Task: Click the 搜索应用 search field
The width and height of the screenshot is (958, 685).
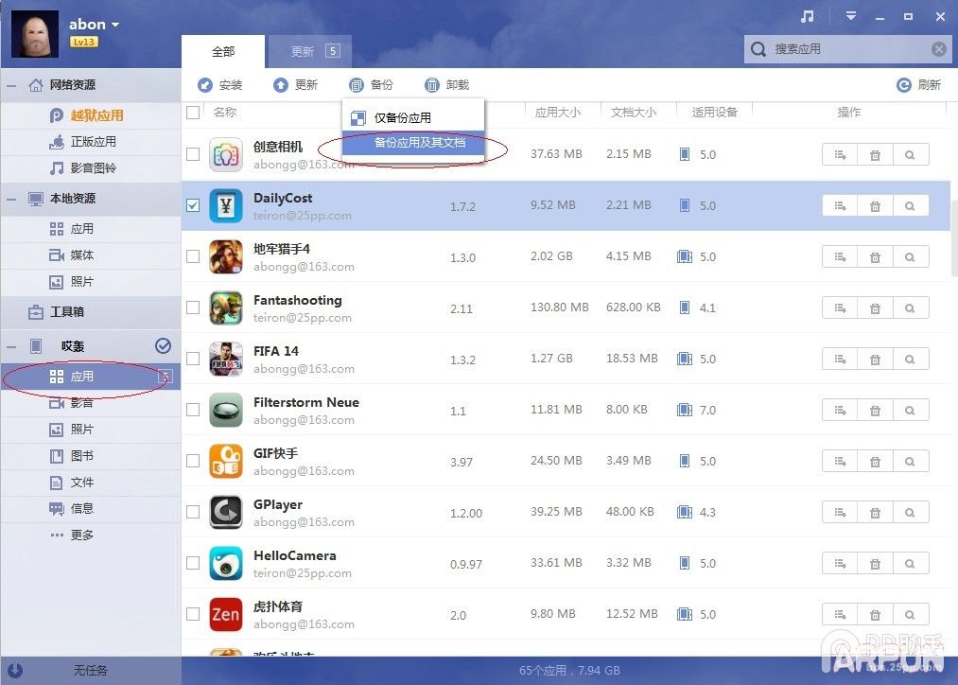Action: [x=842, y=48]
